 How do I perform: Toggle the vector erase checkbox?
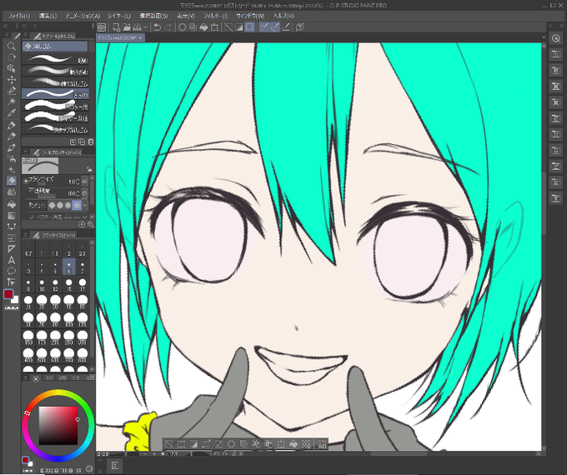[x=32, y=217]
